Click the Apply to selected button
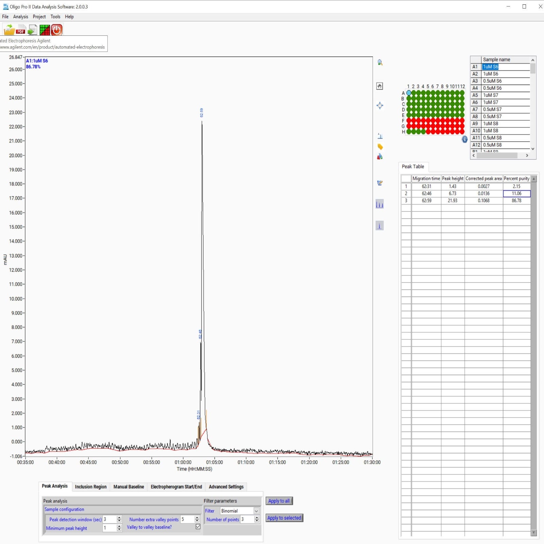The image size is (544, 544). point(284,518)
